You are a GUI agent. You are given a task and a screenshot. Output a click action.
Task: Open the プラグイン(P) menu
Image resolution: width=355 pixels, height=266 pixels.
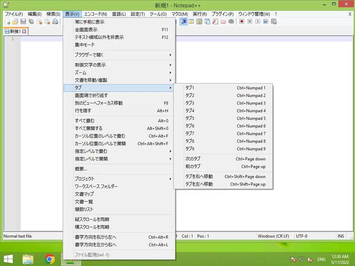point(223,14)
